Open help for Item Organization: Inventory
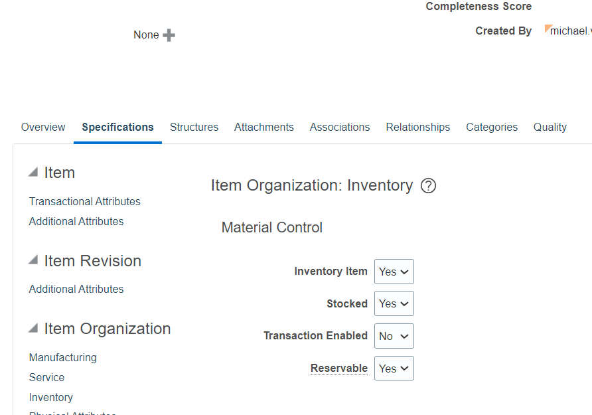The image size is (592, 415). point(428,186)
